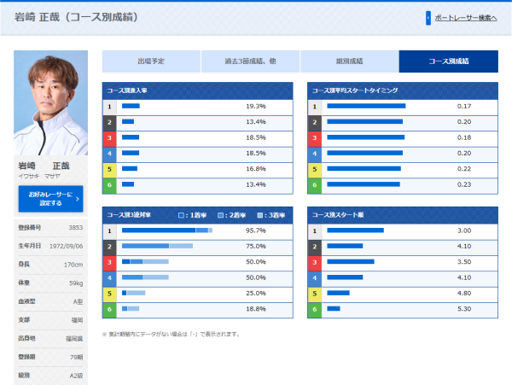Click the blue arrow icon beside racer search link
The image size is (512, 385).
pos(428,18)
